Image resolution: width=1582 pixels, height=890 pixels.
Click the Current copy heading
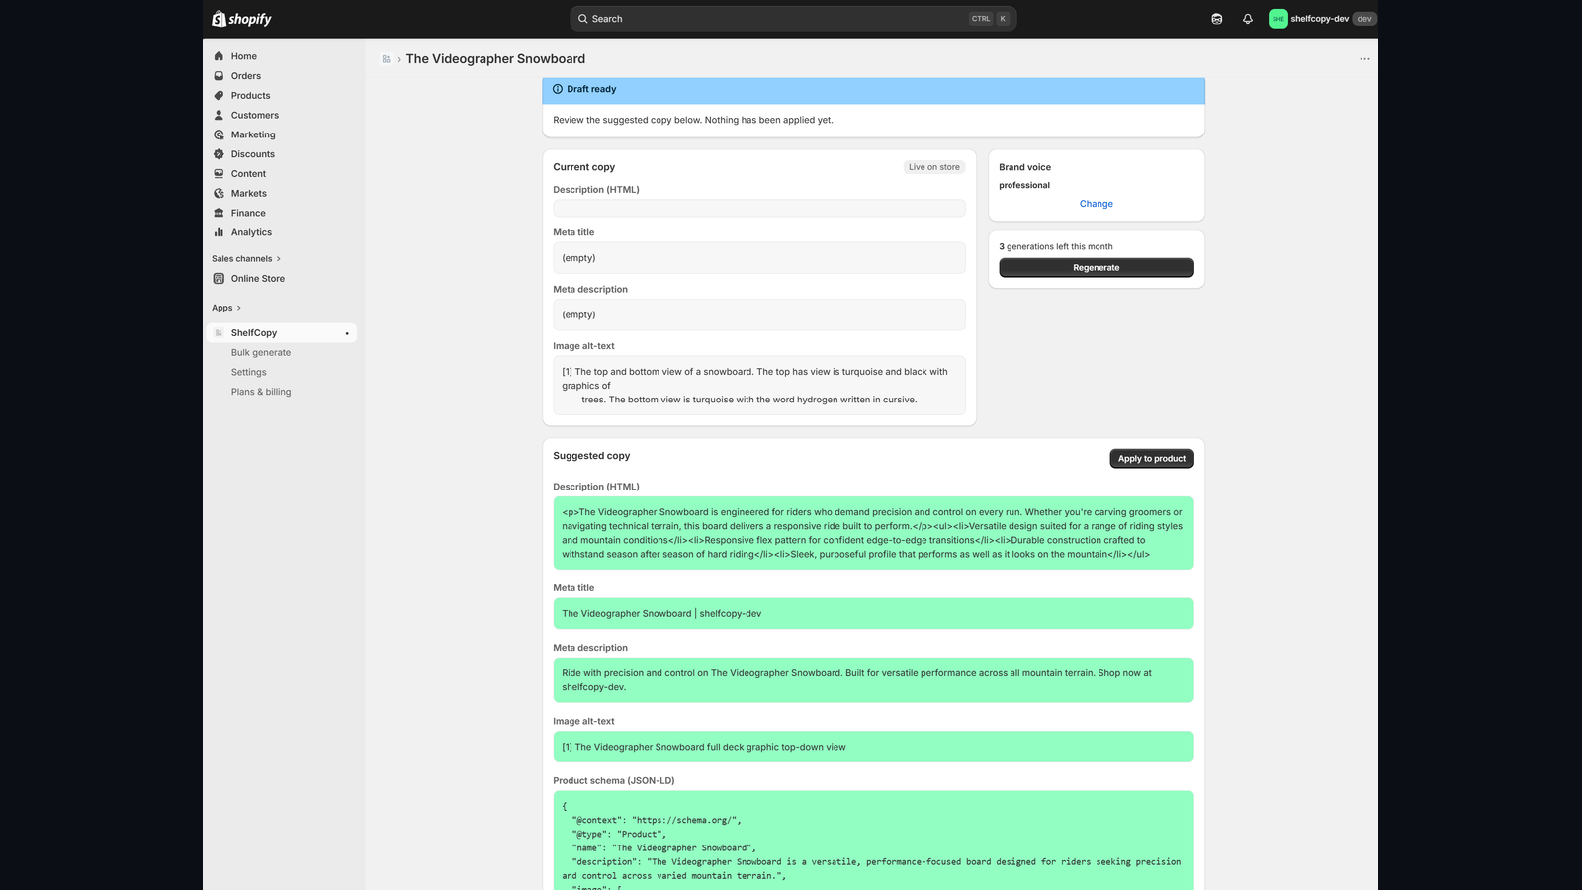click(583, 167)
